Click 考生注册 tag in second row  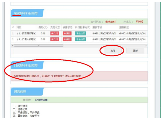click(81, 39)
